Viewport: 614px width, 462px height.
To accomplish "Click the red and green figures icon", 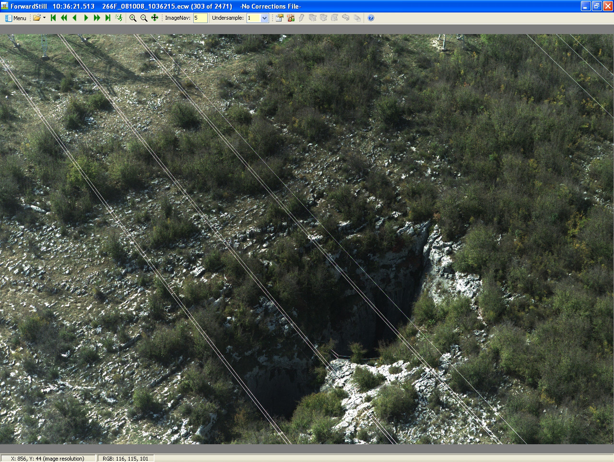I will (x=291, y=18).
